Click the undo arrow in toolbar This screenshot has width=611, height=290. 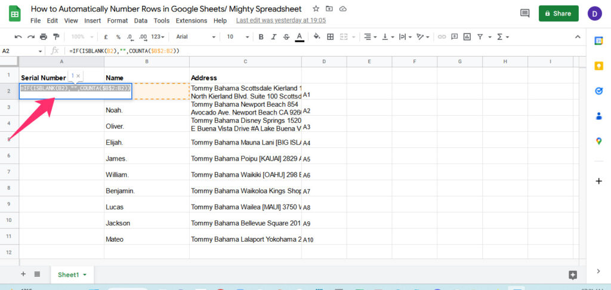[18, 36]
